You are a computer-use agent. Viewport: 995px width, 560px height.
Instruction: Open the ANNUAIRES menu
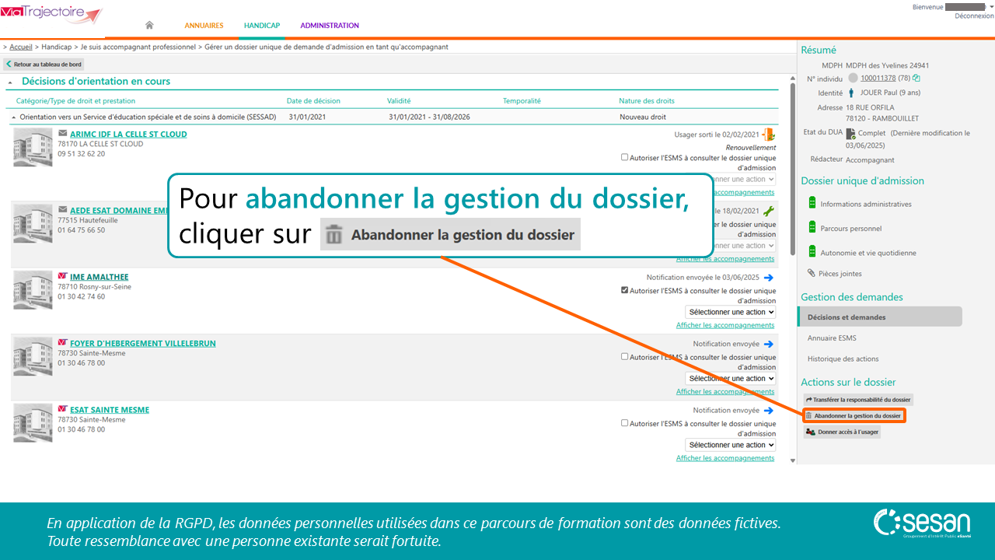204,26
